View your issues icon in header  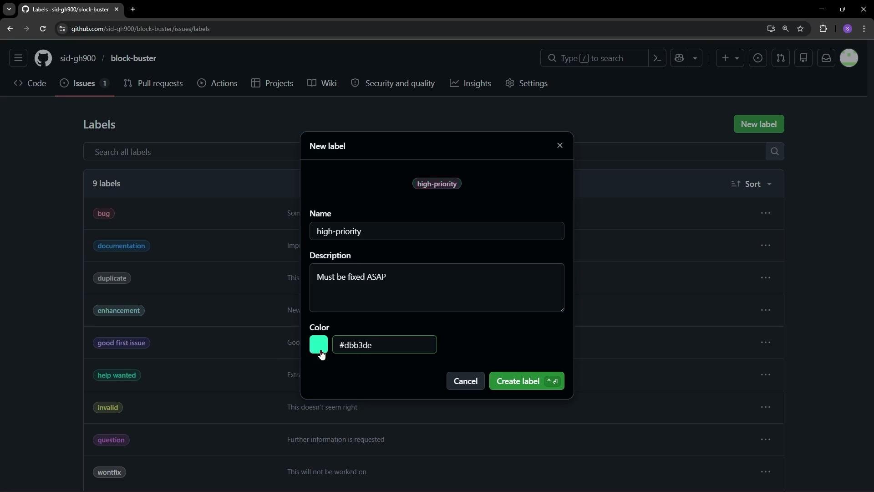(x=758, y=58)
